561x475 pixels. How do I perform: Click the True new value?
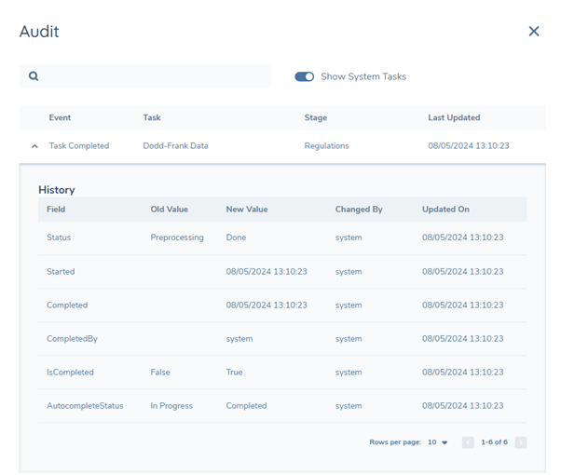tap(234, 373)
